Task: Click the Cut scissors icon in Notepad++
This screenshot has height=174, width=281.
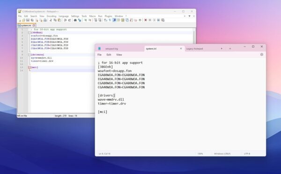Action: pyautogui.click(x=51, y=20)
